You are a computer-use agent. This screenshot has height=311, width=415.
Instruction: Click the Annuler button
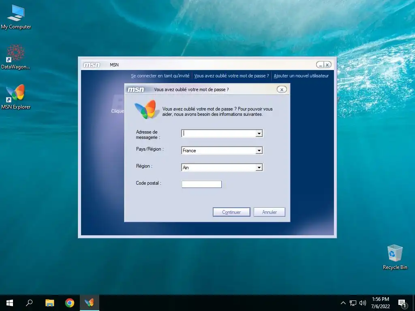tap(270, 212)
